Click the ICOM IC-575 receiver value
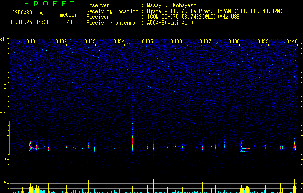The width and height of the screenshot is (303, 193). pyautogui.click(x=194, y=17)
